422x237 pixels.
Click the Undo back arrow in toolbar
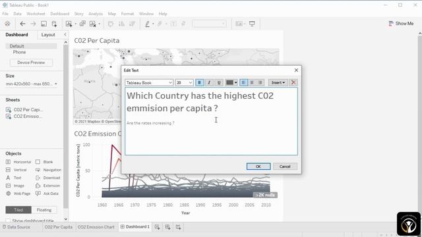[x=22, y=24]
